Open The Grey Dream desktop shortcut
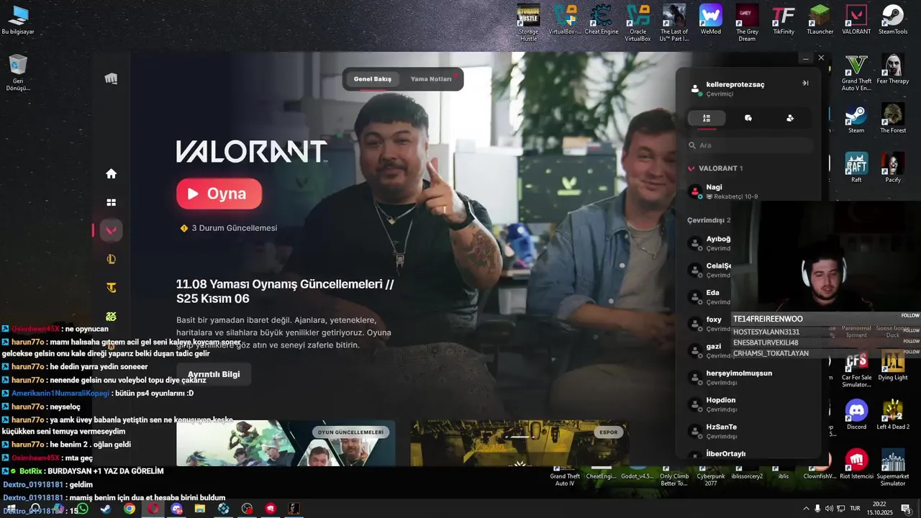The width and height of the screenshot is (921, 518). [747, 23]
